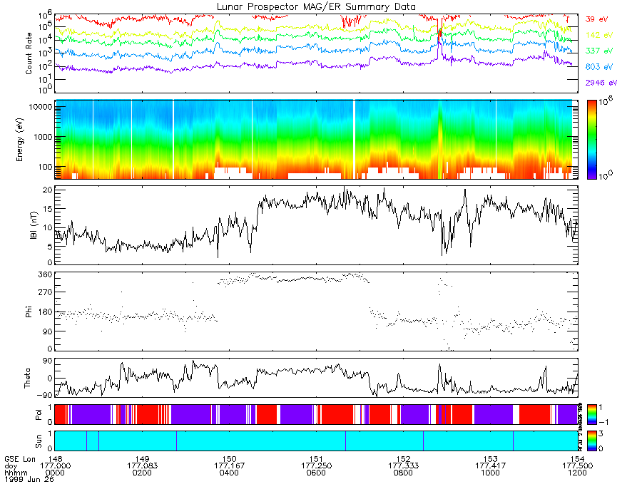
Task: Click the 'Count Rate' axis label
Action: [29, 53]
